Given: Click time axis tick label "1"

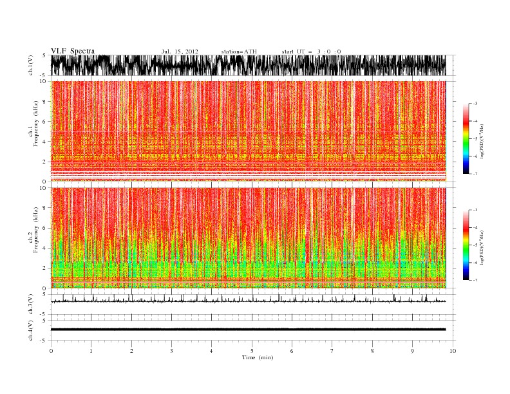Looking at the screenshot, I should [91, 351].
